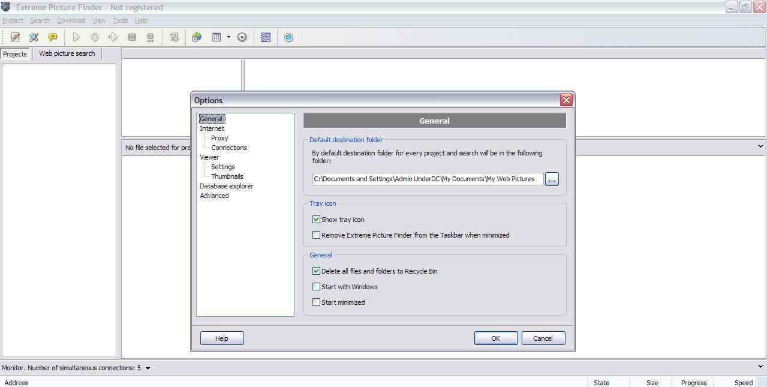
Task: Minimize the Extreme Picture Finder window
Action: pyautogui.click(x=732, y=7)
